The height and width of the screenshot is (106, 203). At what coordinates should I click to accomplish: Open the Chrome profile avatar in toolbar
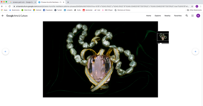pyautogui.click(x=197, y=6)
